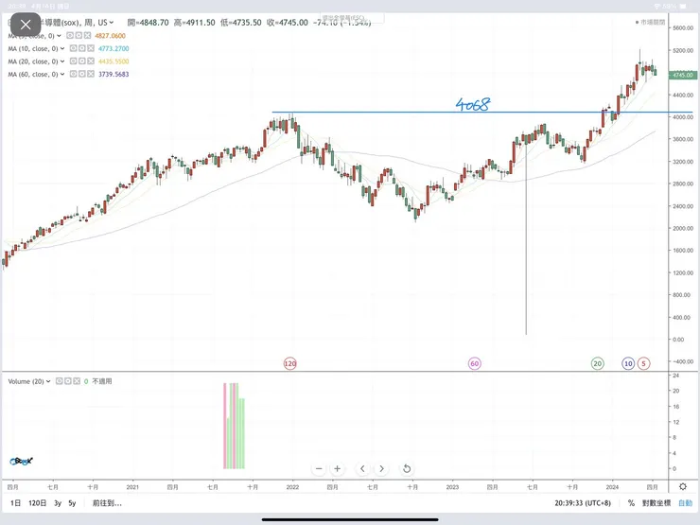Select the 20 period marker circle
700x525 pixels.
597,363
